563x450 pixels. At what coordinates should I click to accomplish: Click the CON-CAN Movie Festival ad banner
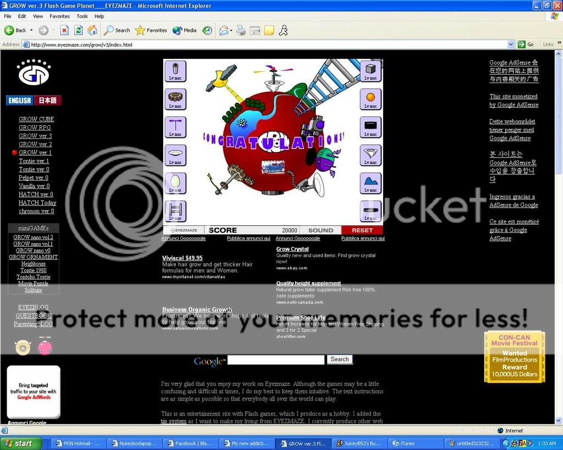pos(515,357)
